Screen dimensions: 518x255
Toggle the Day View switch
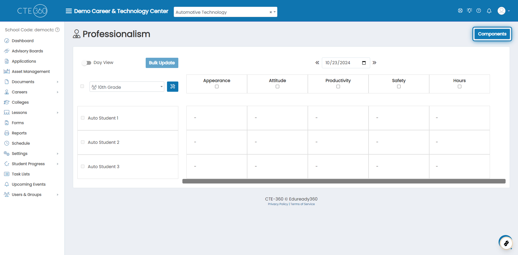(87, 63)
